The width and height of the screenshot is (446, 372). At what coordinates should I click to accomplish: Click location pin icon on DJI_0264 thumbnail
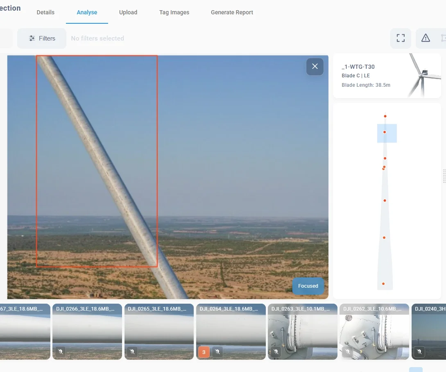tap(217, 352)
